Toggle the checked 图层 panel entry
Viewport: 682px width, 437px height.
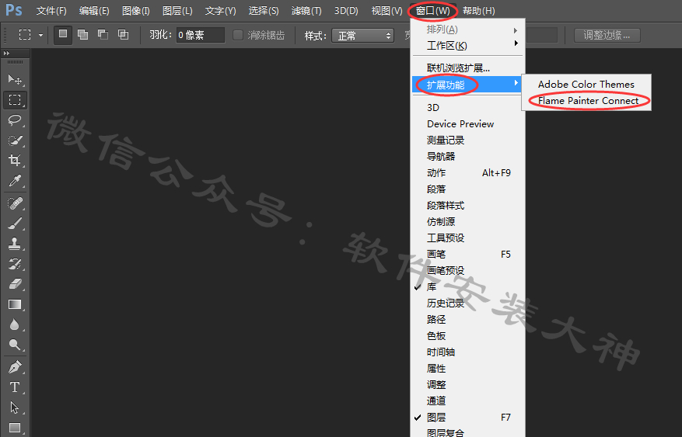(x=467, y=418)
